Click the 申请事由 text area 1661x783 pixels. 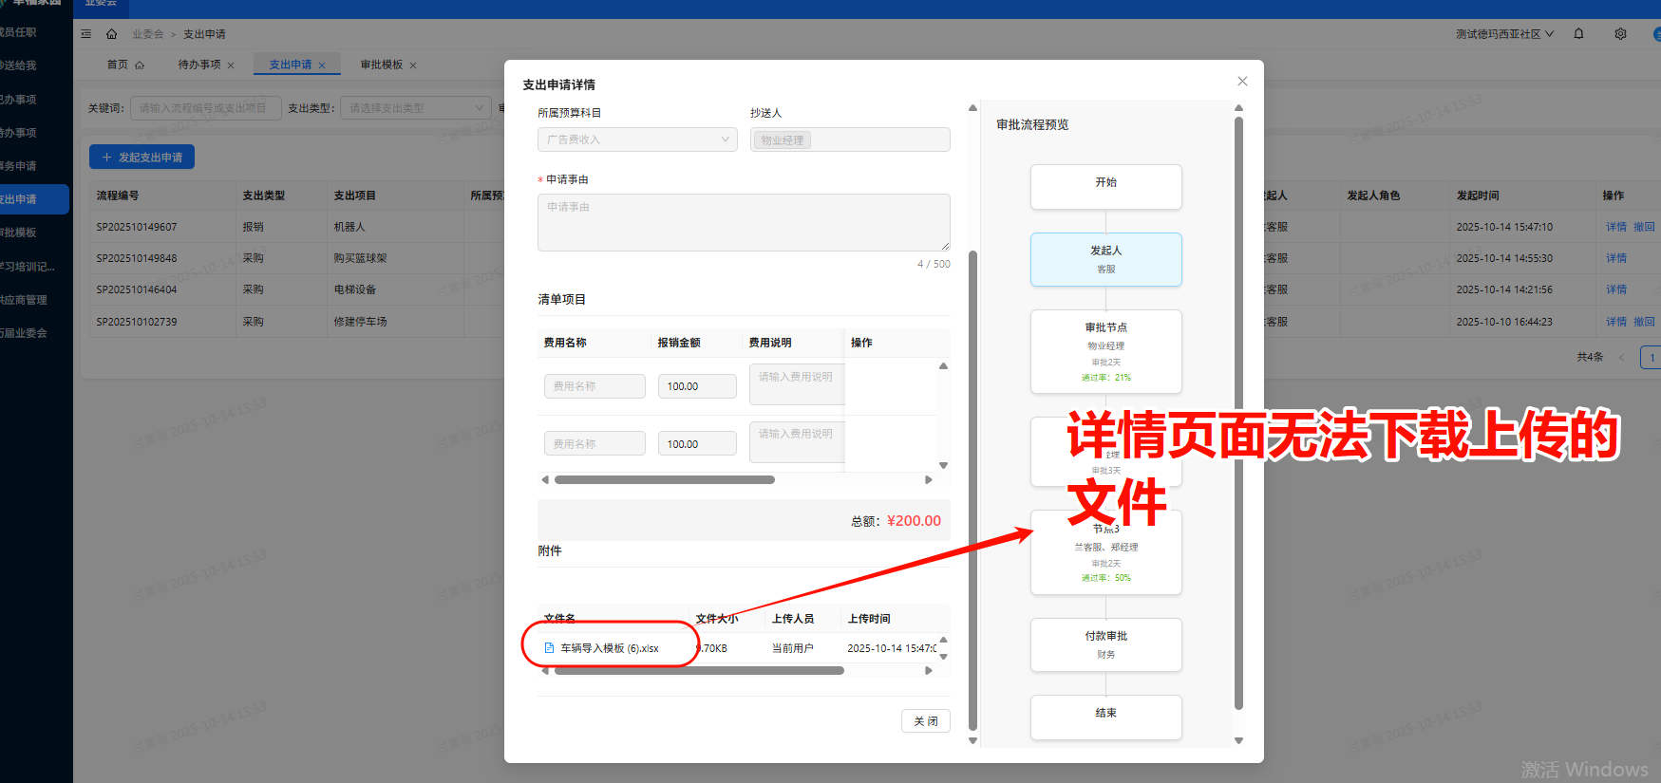click(x=743, y=222)
